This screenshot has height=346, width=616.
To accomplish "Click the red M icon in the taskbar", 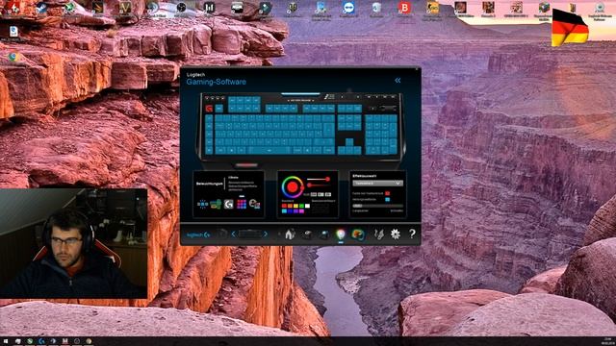I will tap(65, 341).
